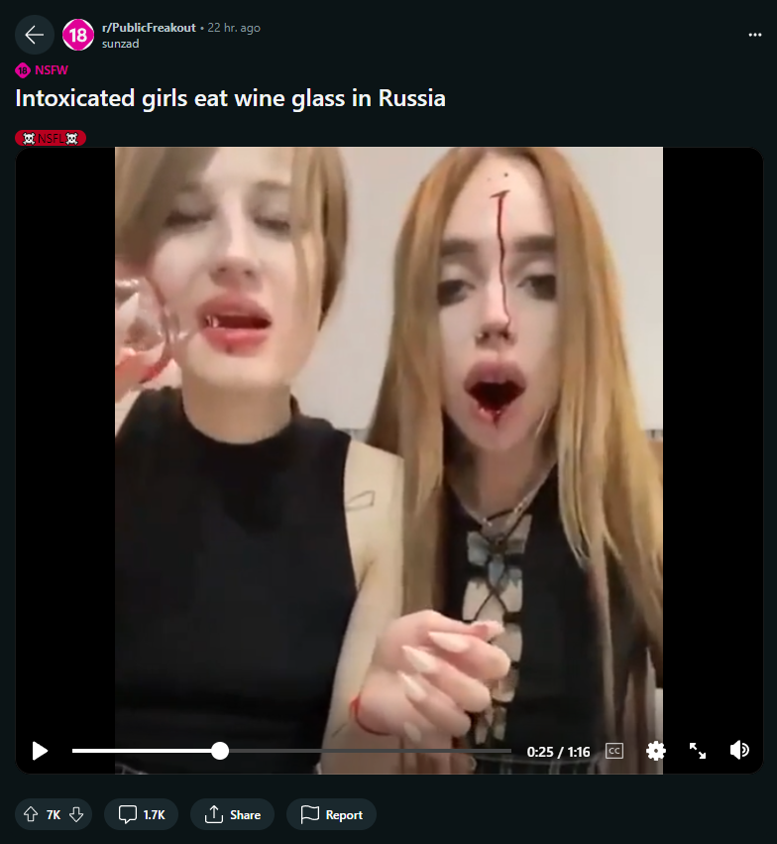Play the video

[x=40, y=751]
